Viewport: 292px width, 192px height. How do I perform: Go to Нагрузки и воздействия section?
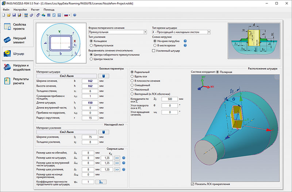18,67
